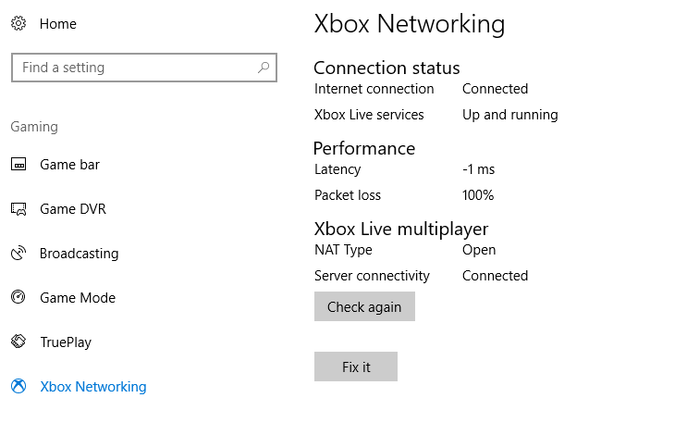Click the Game bar icon
This screenshot has width=687, height=435.
point(18,165)
